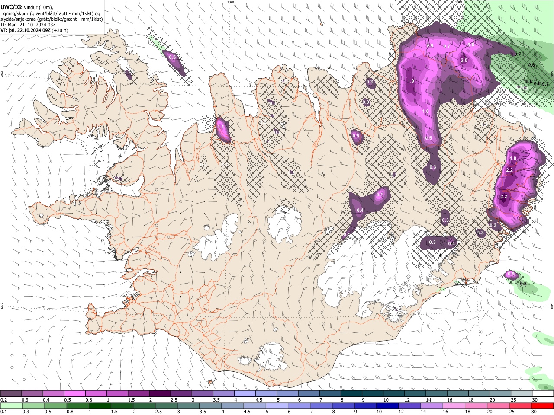This screenshot has height=415, width=554.
Task: Select the 0.2 swatch in upper legend row
Action: pyautogui.click(x=11, y=394)
